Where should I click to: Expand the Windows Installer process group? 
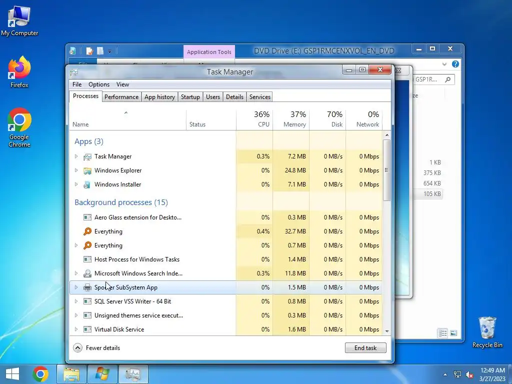[76, 184]
